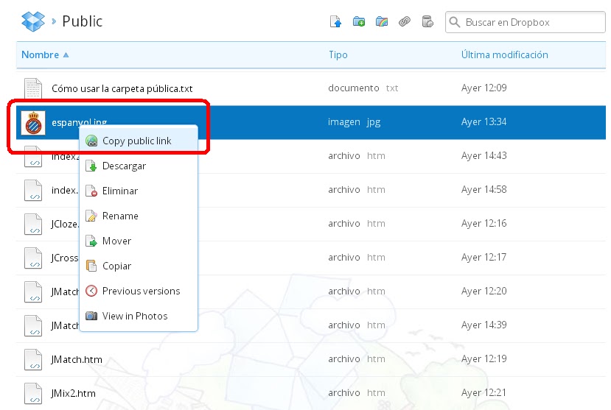Click the JCloze file icon
Screen dimensions: 611x410
coord(33,224)
